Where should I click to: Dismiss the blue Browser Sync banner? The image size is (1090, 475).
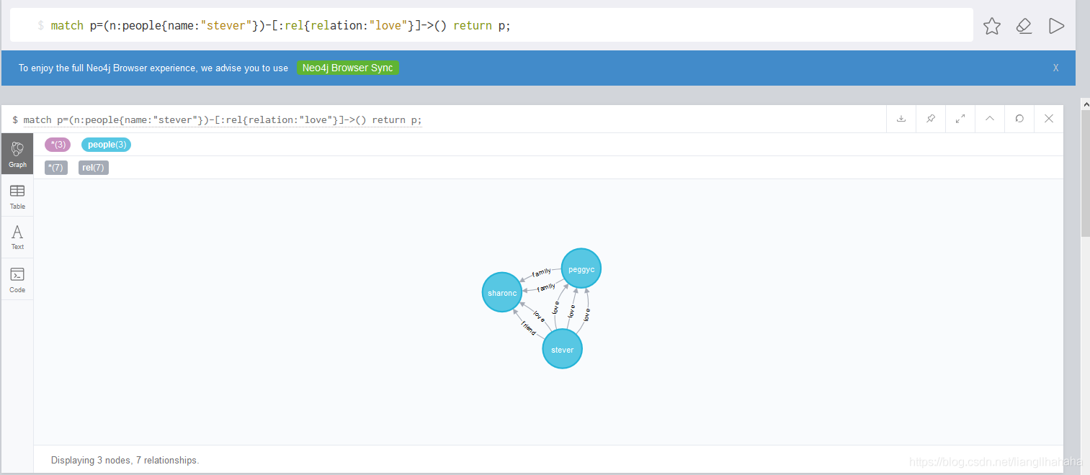coord(1055,68)
